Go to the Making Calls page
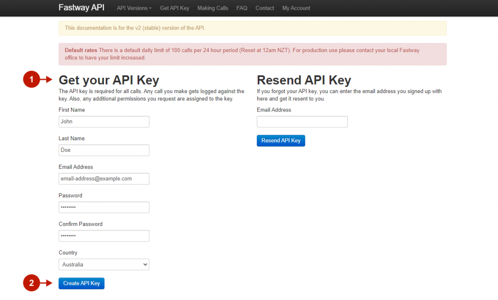This screenshot has width=498, height=300. pos(213,8)
